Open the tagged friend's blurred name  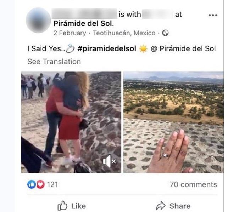[x=157, y=14]
